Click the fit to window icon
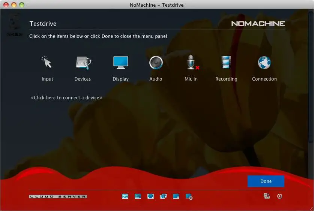This screenshot has height=211, width=314. point(125,196)
